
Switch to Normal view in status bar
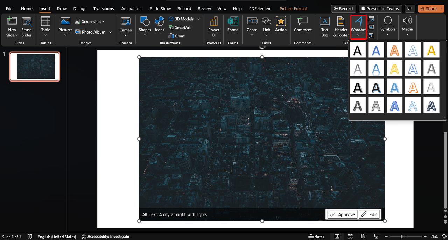tap(337, 237)
